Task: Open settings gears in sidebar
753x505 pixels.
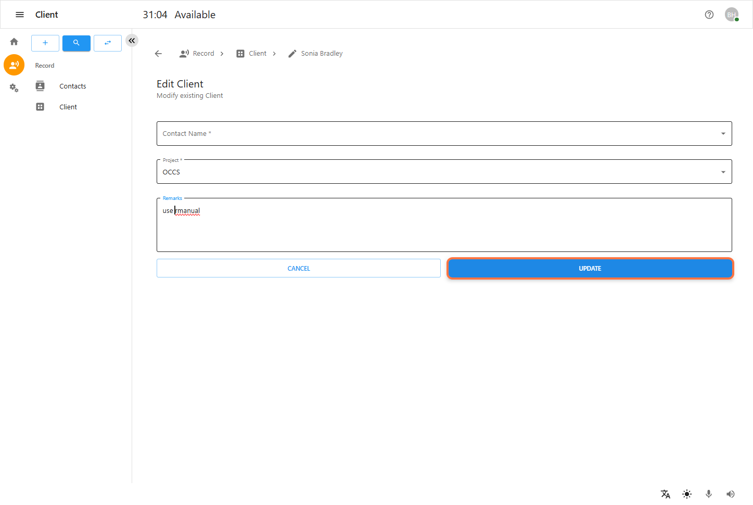Action: coord(14,88)
